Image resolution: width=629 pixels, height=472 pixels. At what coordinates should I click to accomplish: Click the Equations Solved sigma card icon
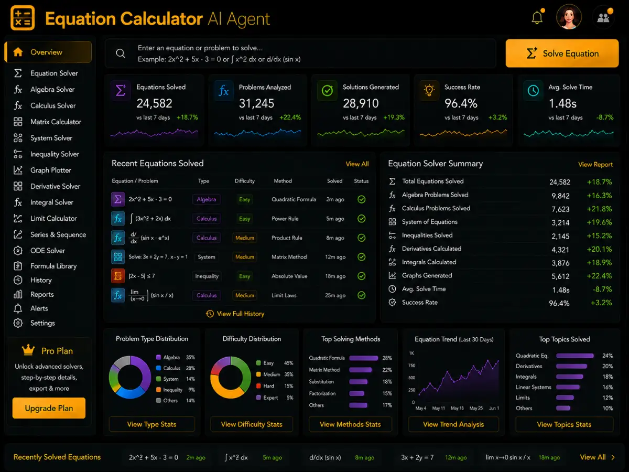(x=121, y=91)
